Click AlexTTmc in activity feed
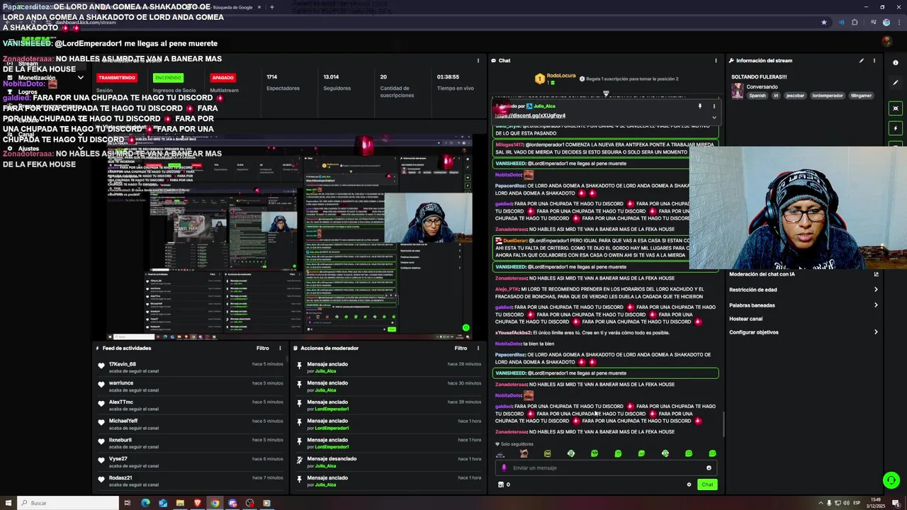The height and width of the screenshot is (510, 907). pos(121,402)
